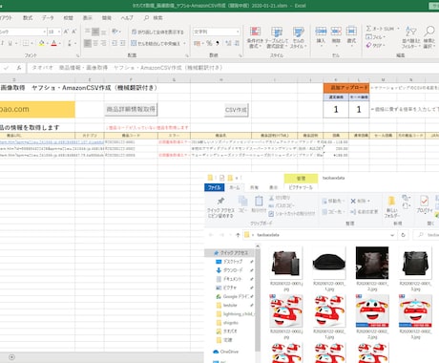Click Explorer up-directory arrow

pyautogui.click(x=238, y=235)
